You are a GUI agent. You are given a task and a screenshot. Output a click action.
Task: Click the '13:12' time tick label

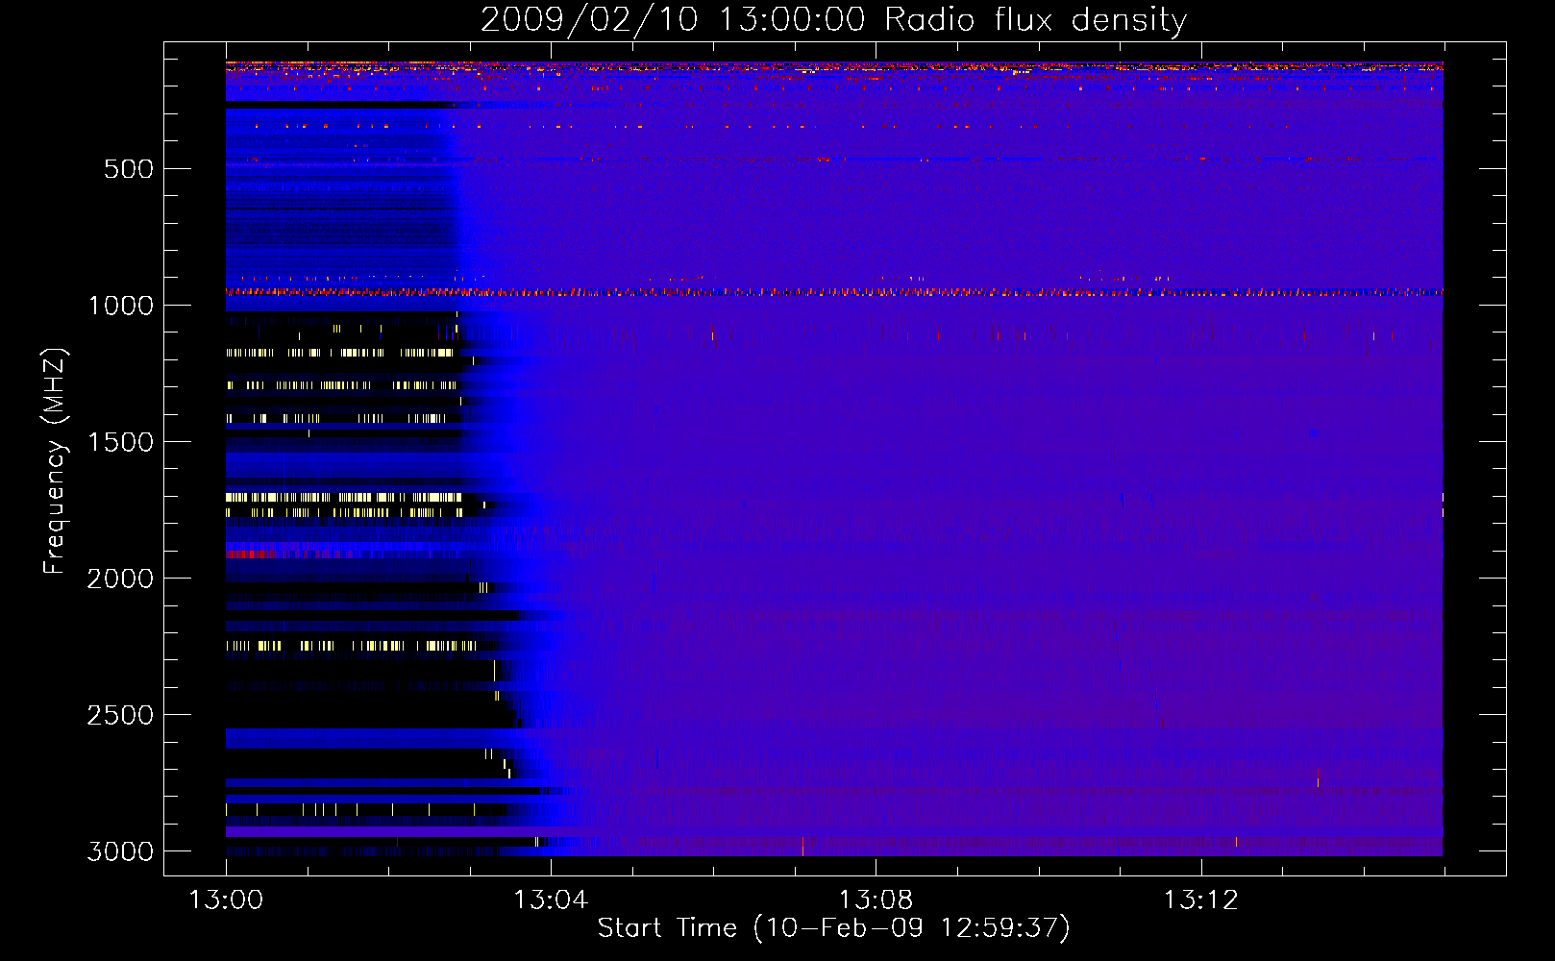(x=1200, y=900)
